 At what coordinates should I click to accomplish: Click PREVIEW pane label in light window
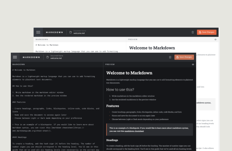pos(133,39)
